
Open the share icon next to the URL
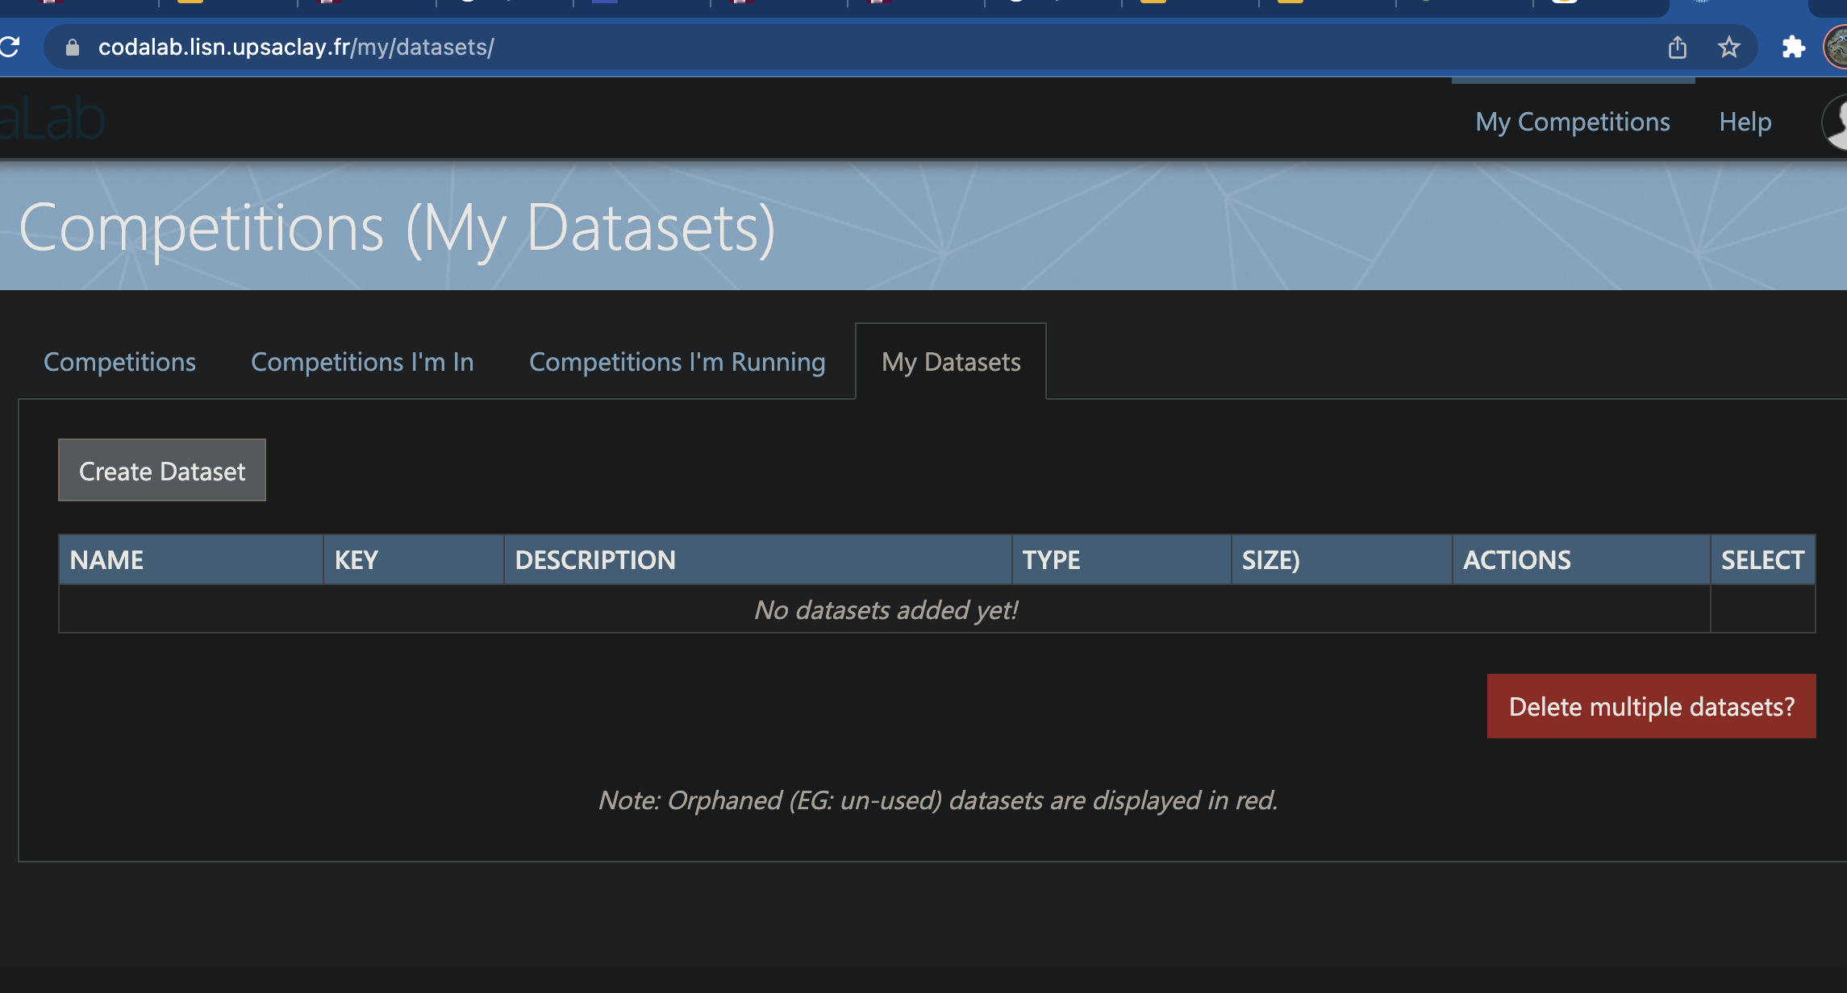click(1677, 47)
